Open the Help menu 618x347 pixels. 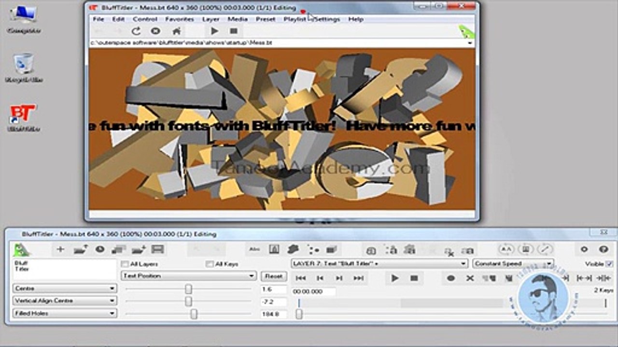[x=356, y=19]
